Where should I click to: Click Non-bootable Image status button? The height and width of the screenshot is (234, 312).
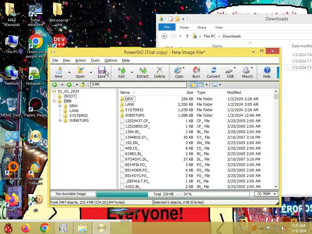click(71, 194)
